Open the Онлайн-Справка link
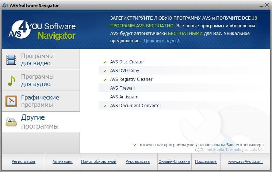 [174, 161]
